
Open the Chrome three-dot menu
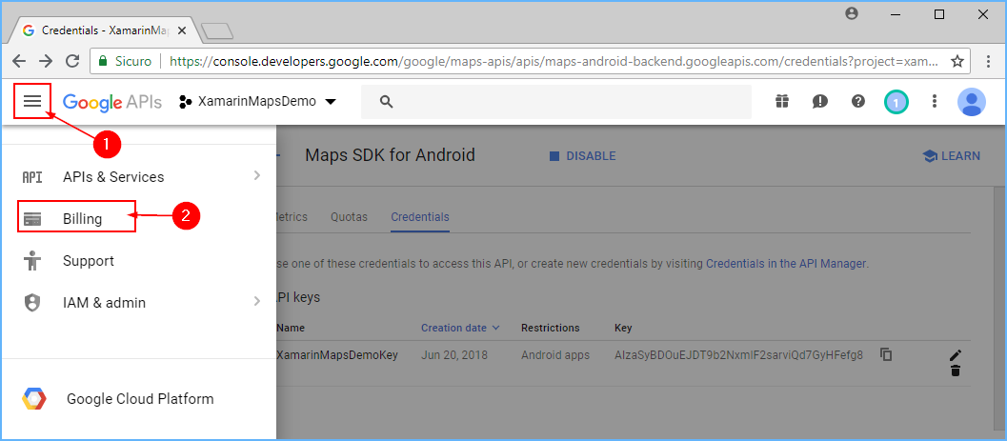point(989,62)
